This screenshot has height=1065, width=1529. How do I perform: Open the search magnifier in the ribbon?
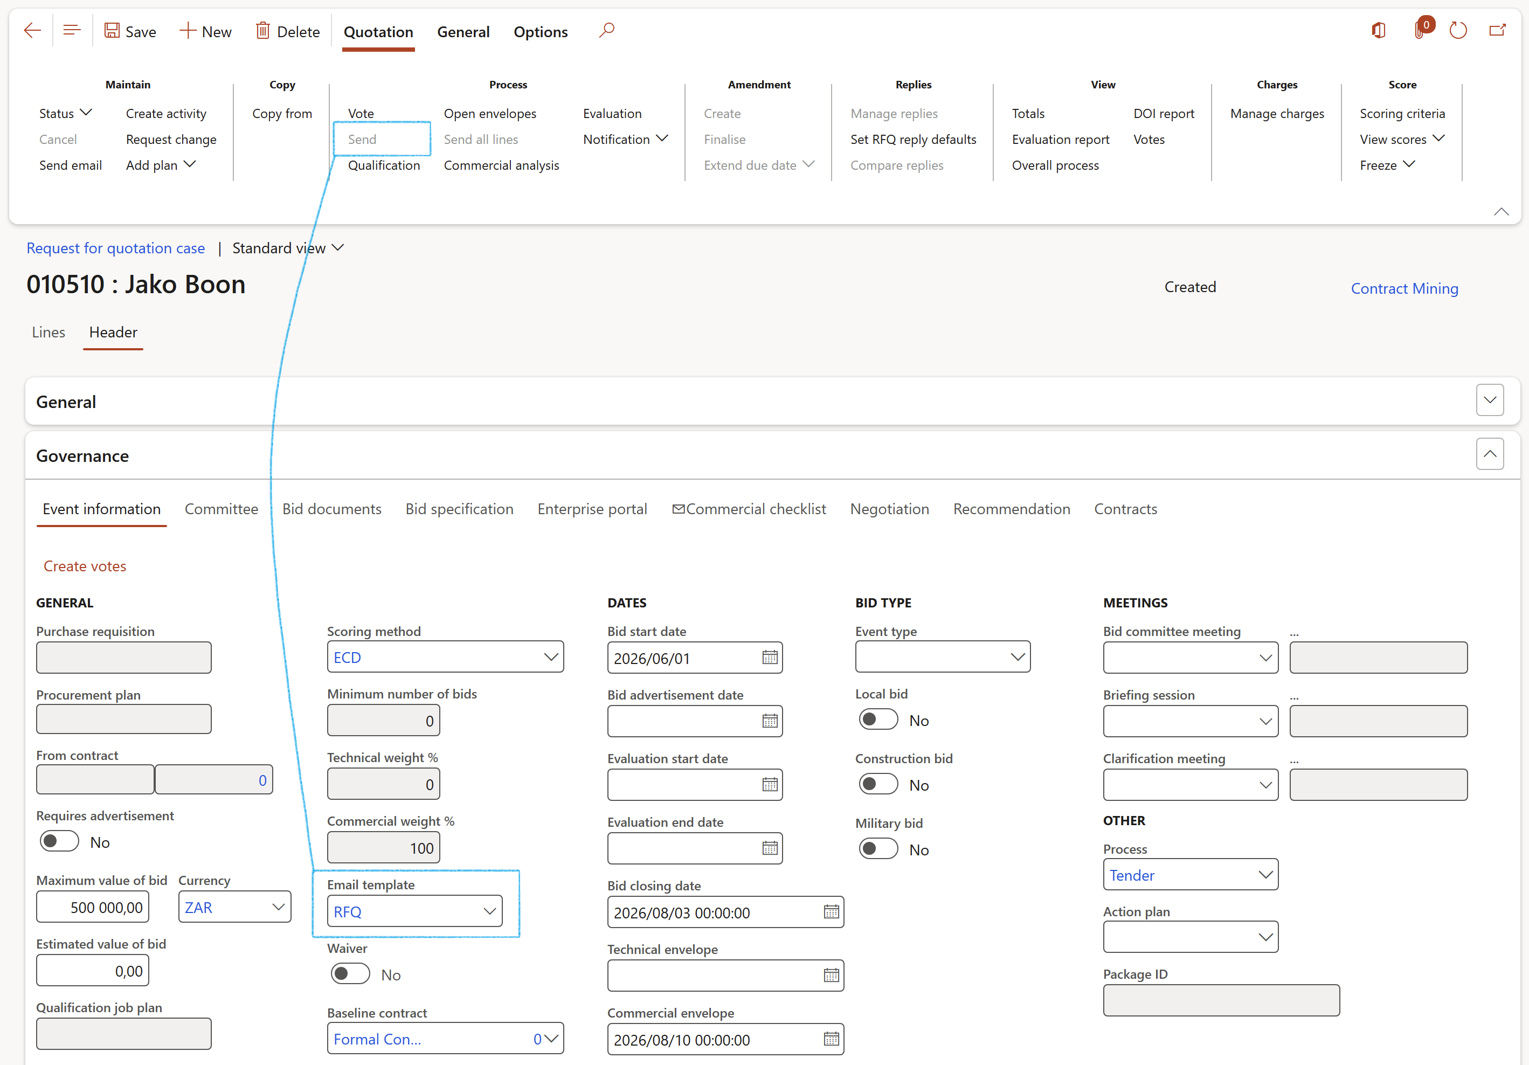(x=606, y=31)
